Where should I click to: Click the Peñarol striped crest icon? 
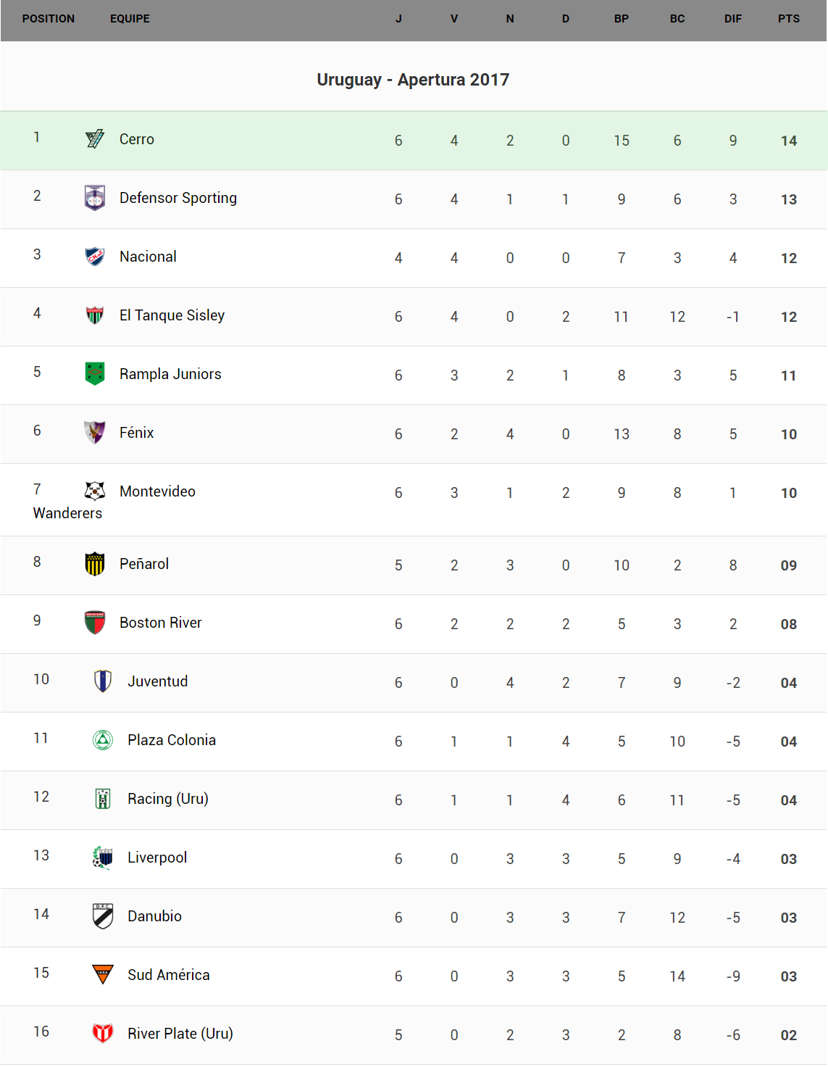tap(95, 564)
